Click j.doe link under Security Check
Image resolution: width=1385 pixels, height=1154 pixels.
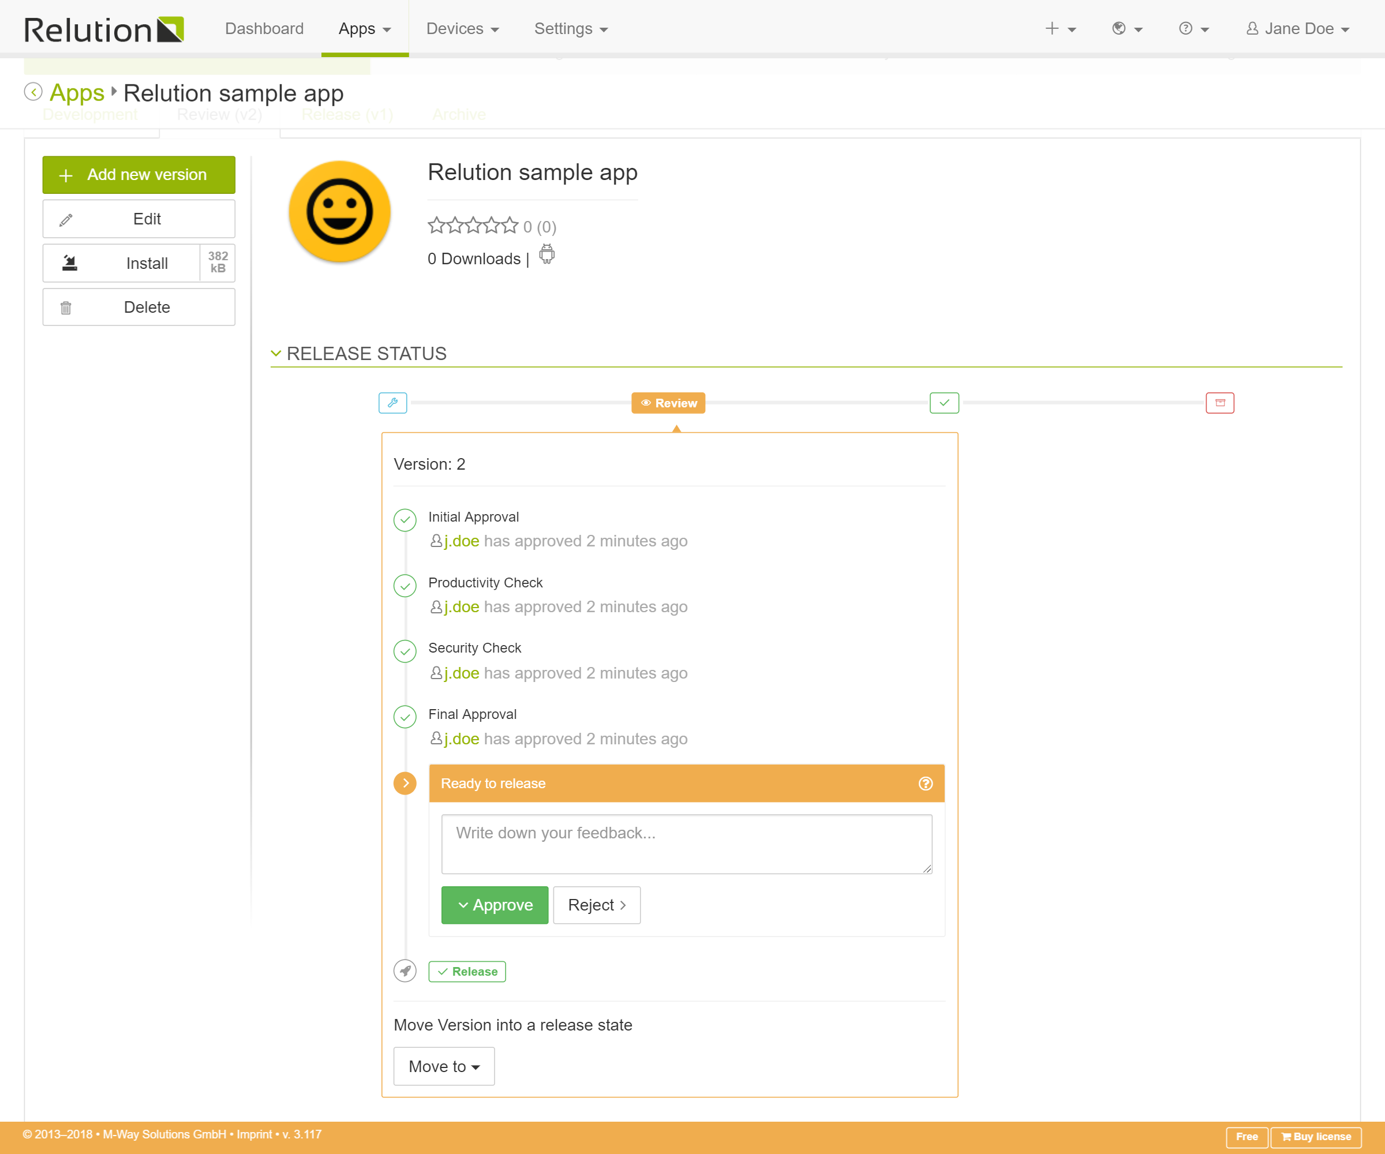(x=462, y=673)
